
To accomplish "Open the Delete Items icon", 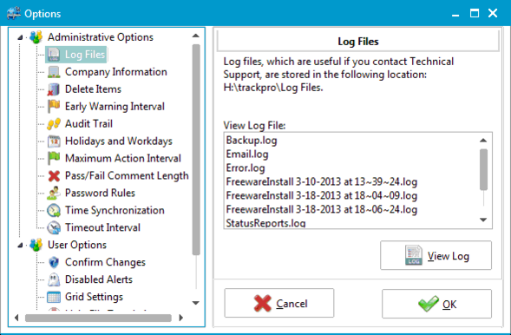I will (x=54, y=89).
